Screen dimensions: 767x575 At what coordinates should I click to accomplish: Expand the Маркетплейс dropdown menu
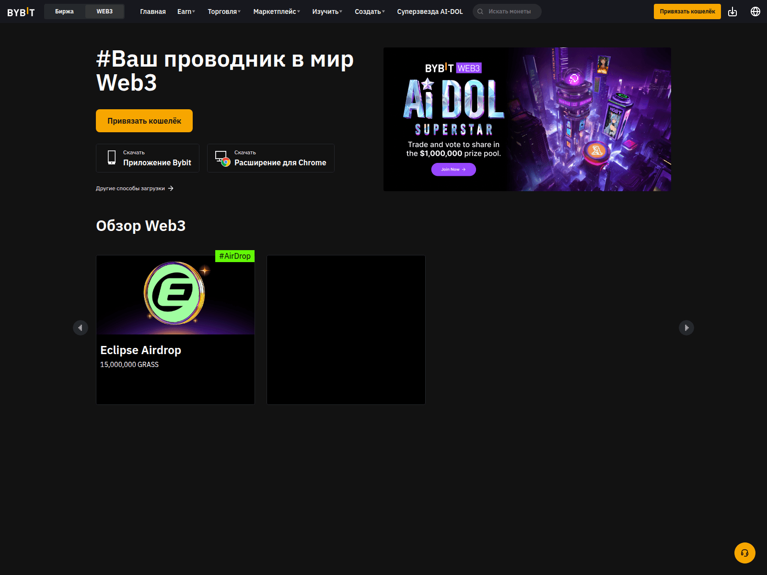tap(277, 11)
